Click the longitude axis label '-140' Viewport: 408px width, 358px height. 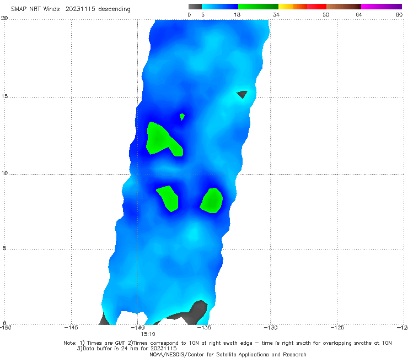coord(138,327)
